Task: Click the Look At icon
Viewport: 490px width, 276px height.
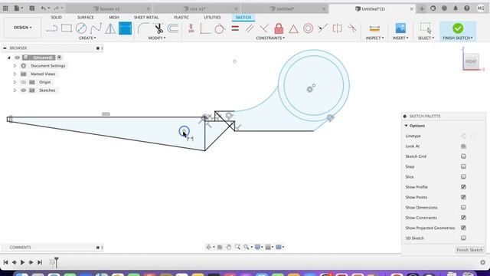Action: [x=463, y=146]
